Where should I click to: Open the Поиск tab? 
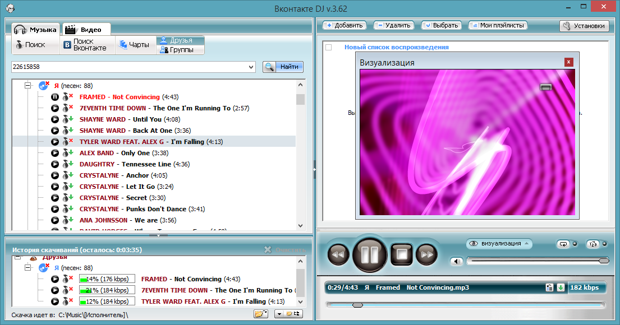35,45
